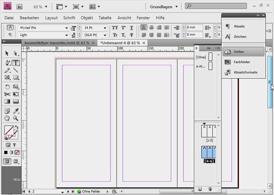Pick the Eyedropper tool
The image size is (274, 195).
click(x=16, y=111)
